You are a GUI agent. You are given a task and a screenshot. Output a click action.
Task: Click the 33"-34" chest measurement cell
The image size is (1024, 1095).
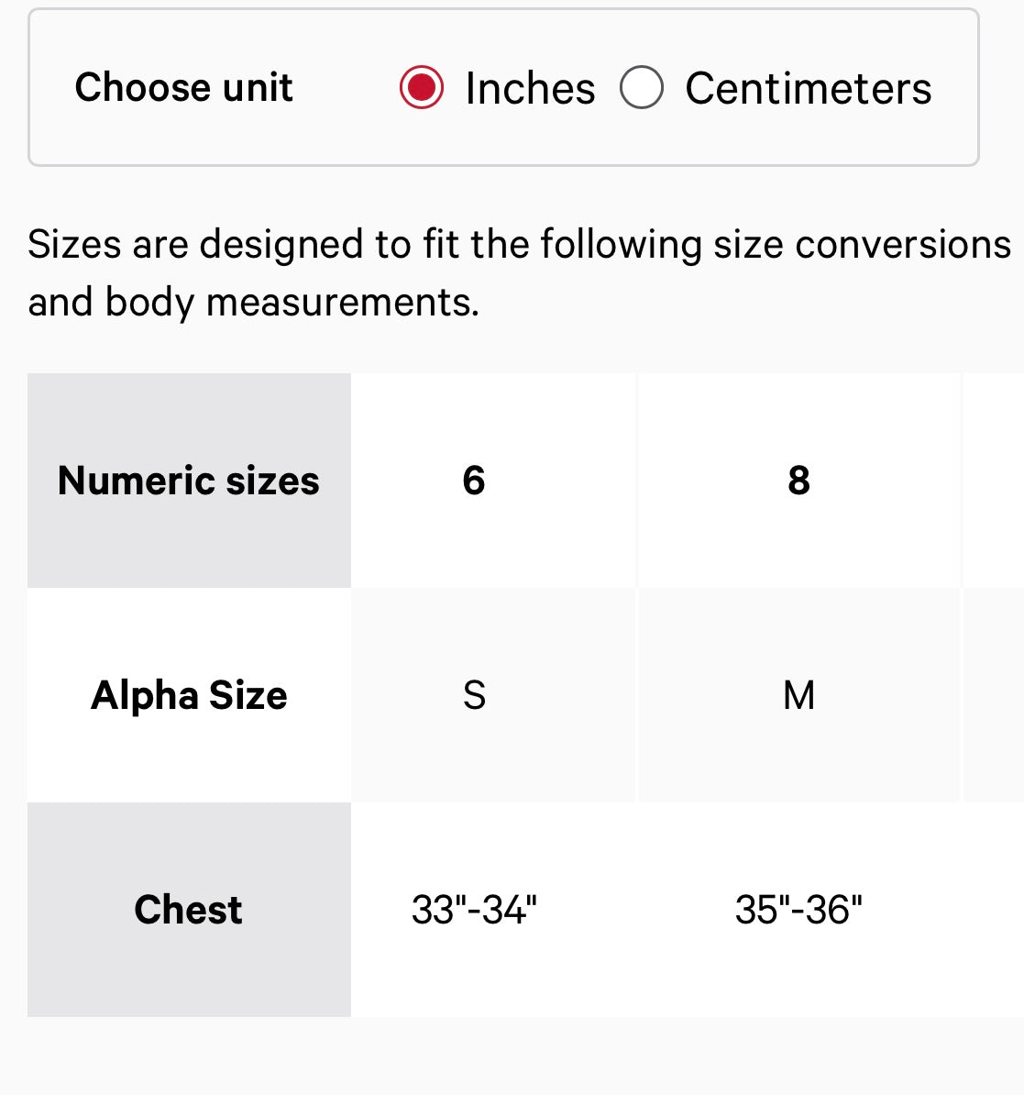pyautogui.click(x=474, y=910)
